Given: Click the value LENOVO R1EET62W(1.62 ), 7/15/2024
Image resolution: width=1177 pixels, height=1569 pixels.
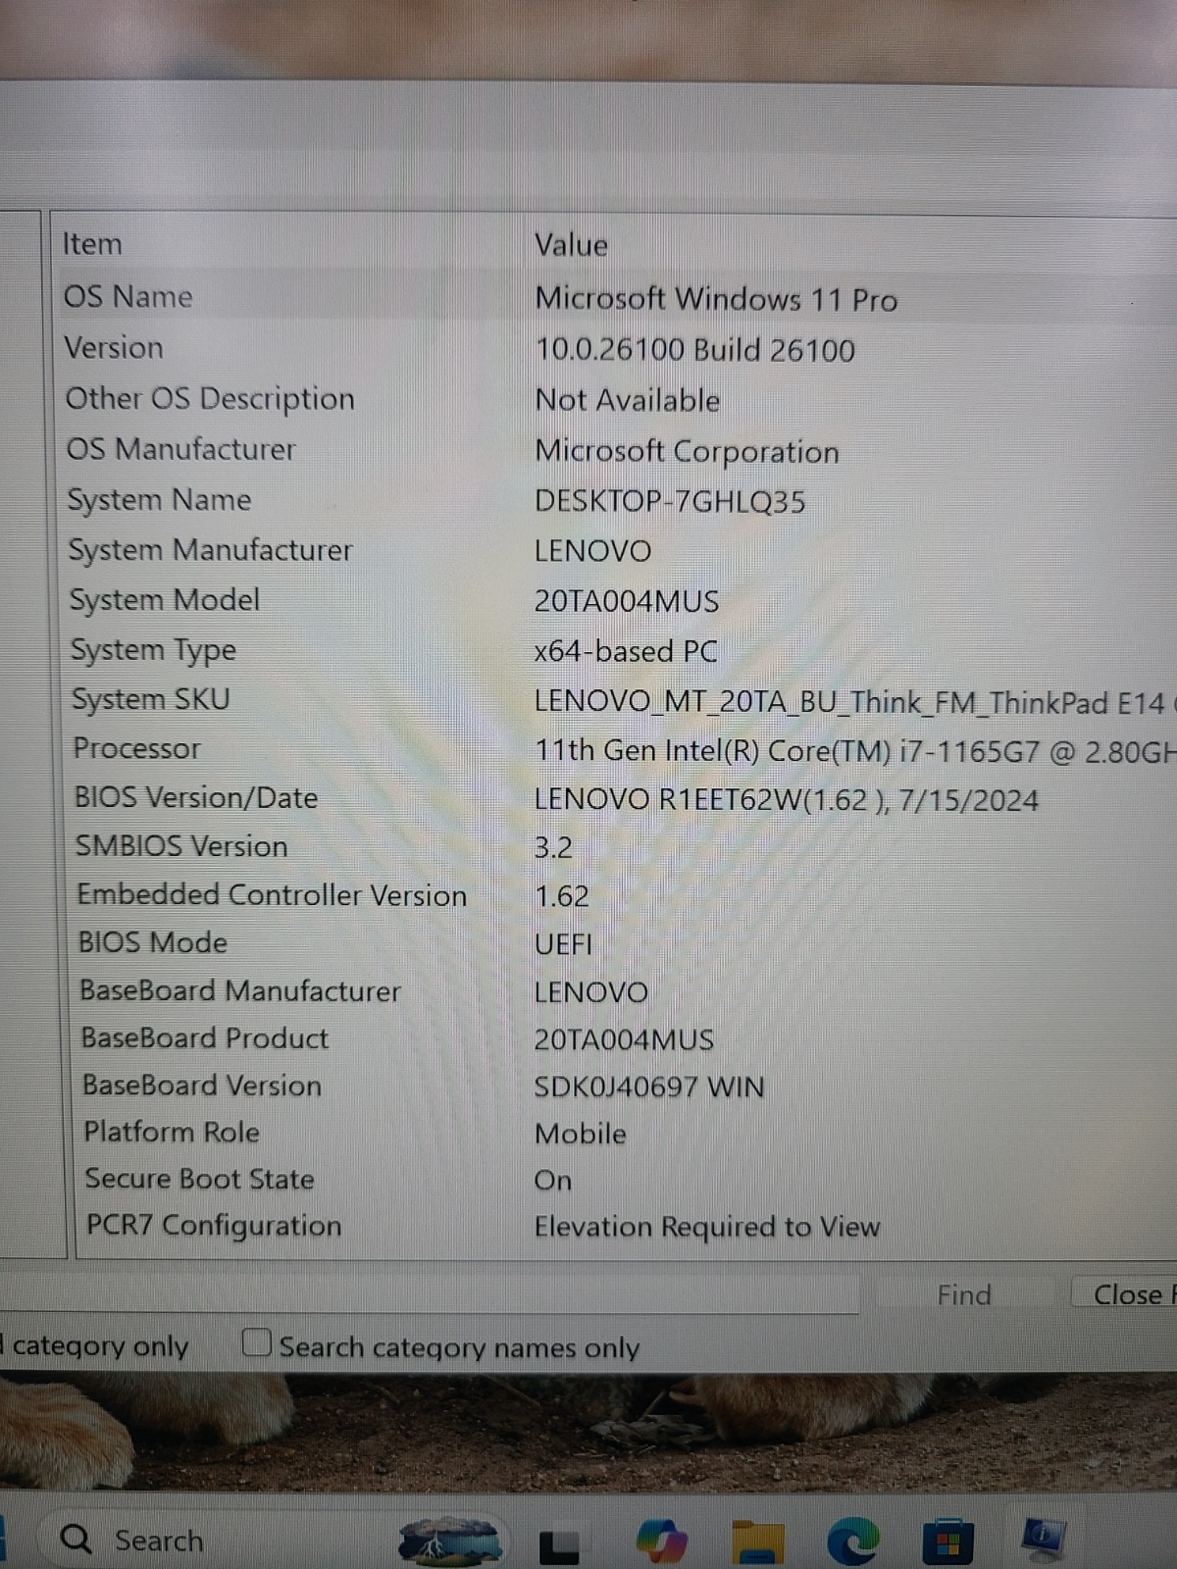Looking at the screenshot, I should (x=787, y=800).
